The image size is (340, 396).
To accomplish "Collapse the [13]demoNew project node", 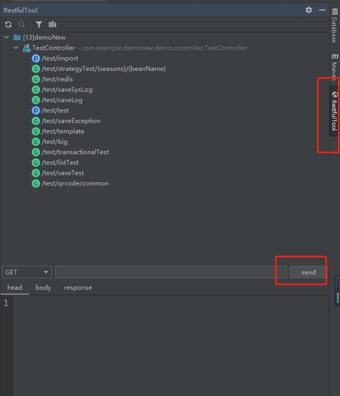I will tap(7, 38).
